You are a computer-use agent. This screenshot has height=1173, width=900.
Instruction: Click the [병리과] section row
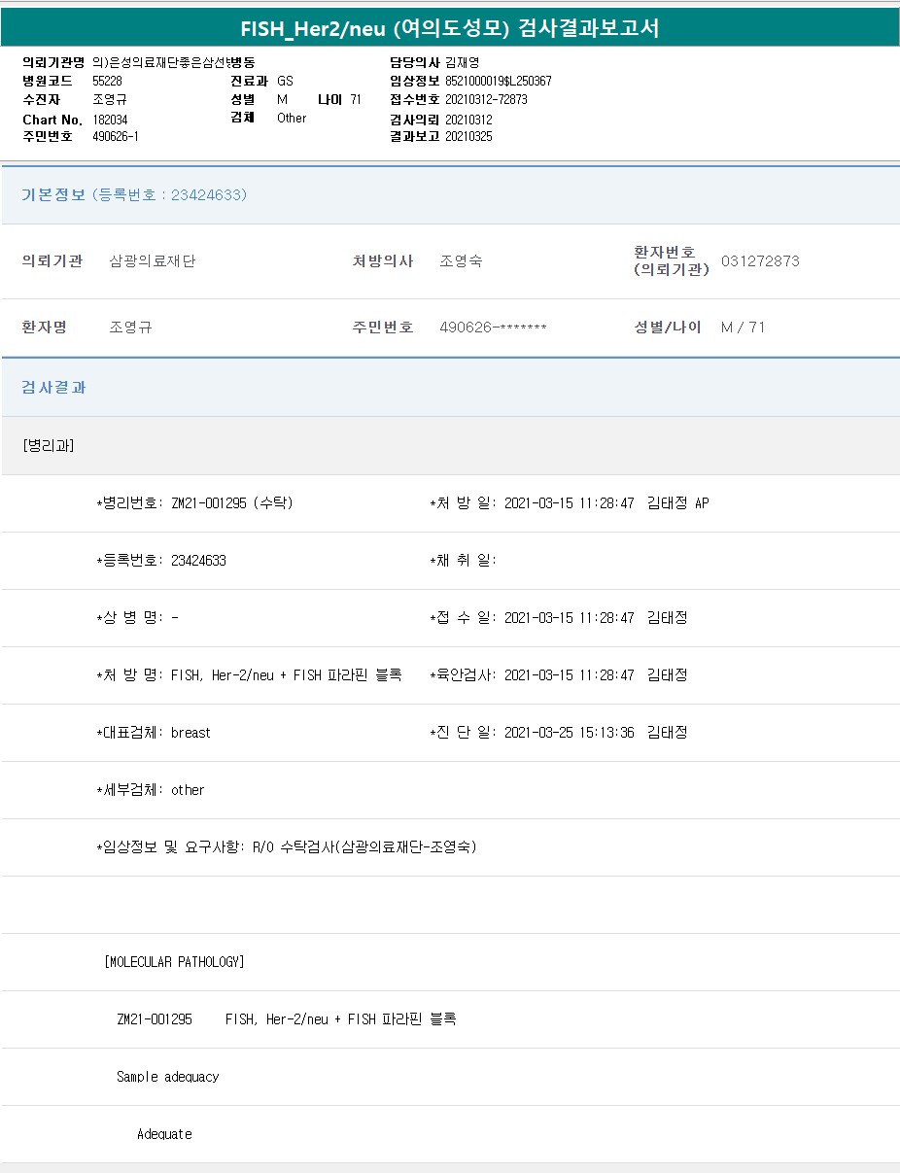49,445
